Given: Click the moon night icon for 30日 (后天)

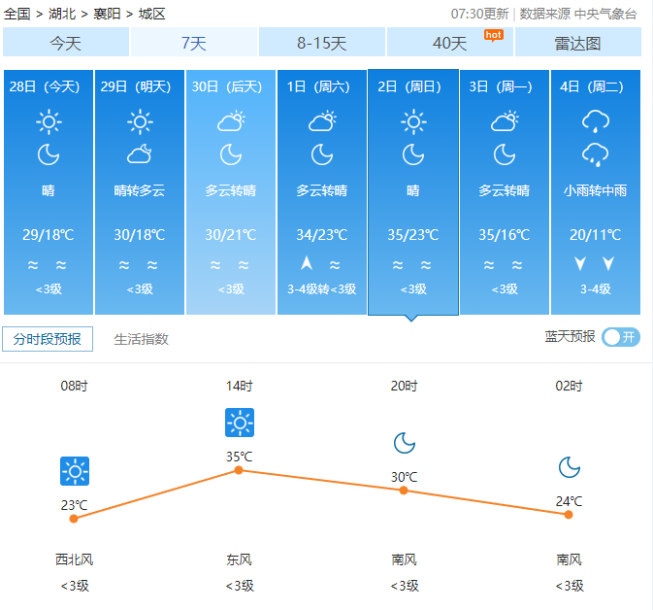Looking at the screenshot, I should [x=231, y=154].
